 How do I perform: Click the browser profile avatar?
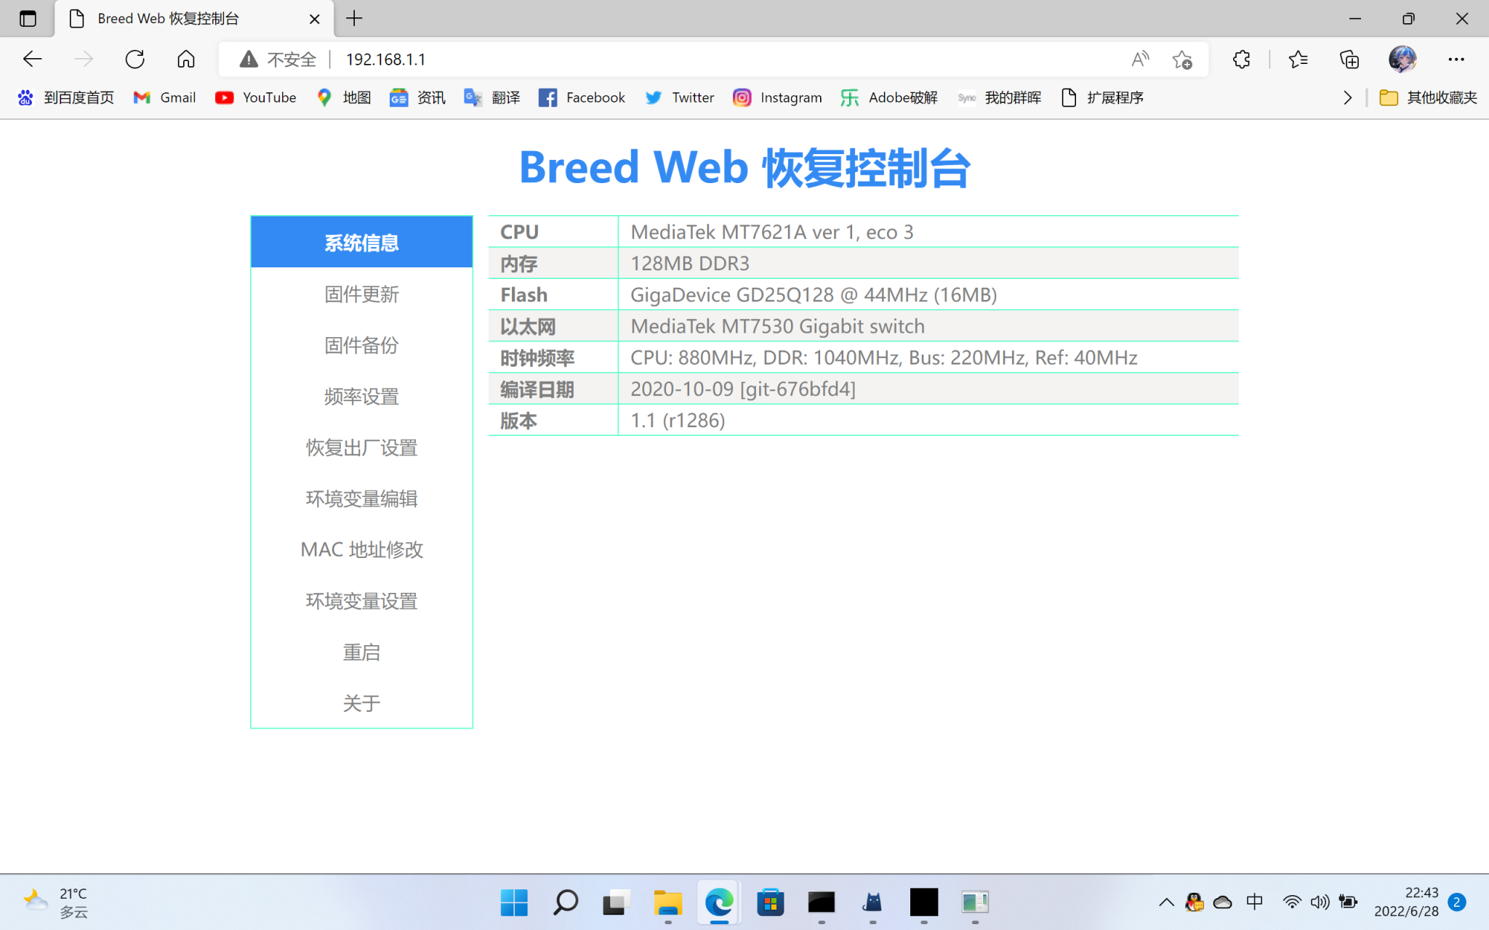pyautogui.click(x=1402, y=59)
